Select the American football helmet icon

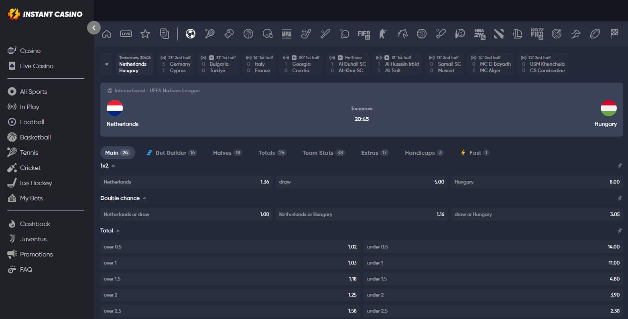click(268, 34)
